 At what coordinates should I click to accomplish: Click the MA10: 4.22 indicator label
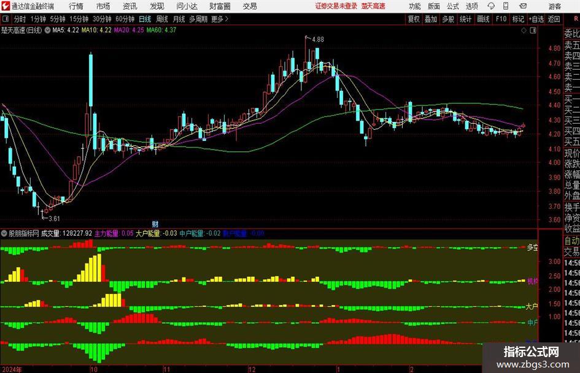tap(96, 30)
